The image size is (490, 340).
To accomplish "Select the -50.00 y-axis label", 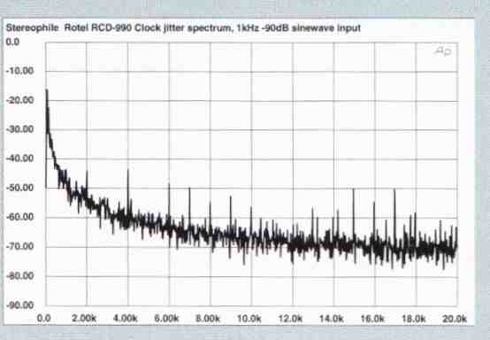I will click(19, 188).
